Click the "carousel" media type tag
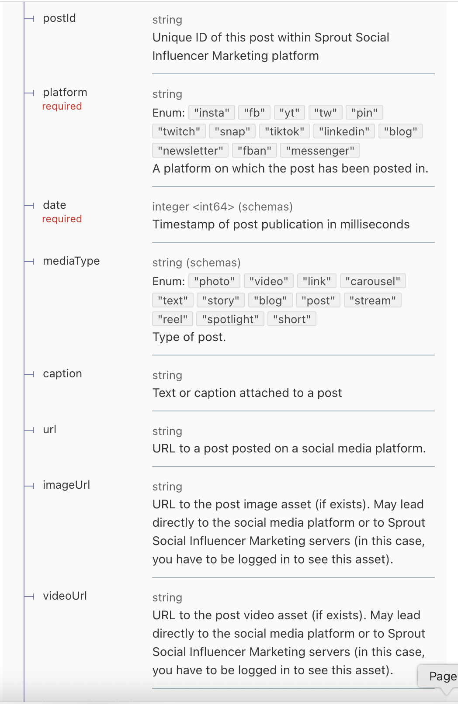 click(373, 281)
